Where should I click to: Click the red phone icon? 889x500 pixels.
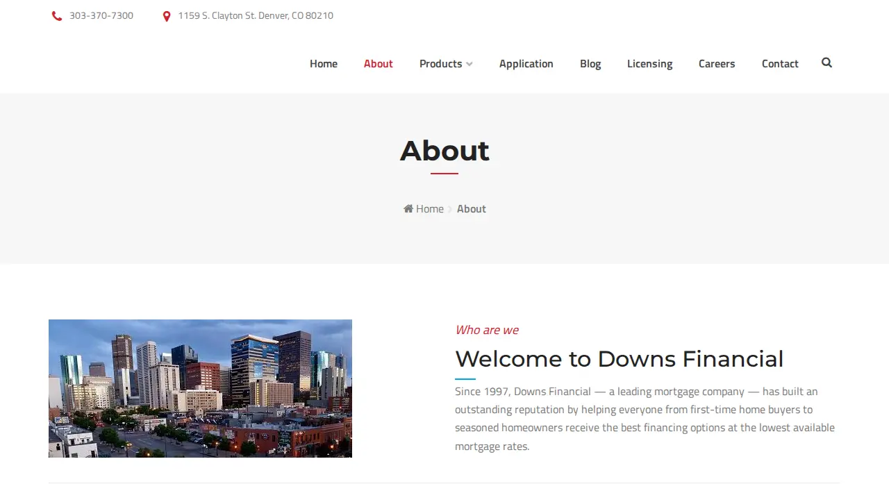pyautogui.click(x=57, y=16)
